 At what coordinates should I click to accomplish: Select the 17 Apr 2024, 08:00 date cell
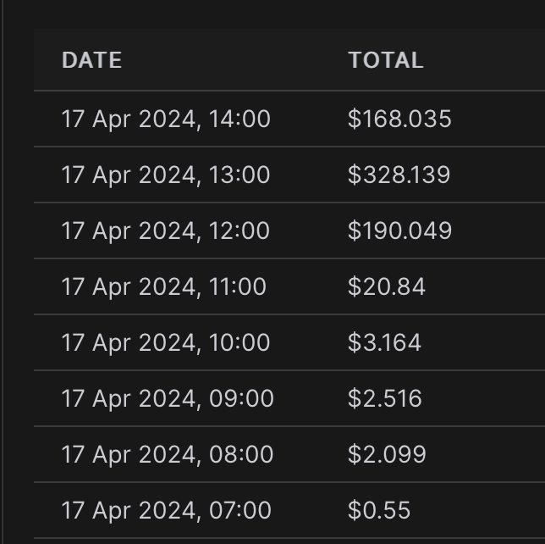tap(168, 454)
